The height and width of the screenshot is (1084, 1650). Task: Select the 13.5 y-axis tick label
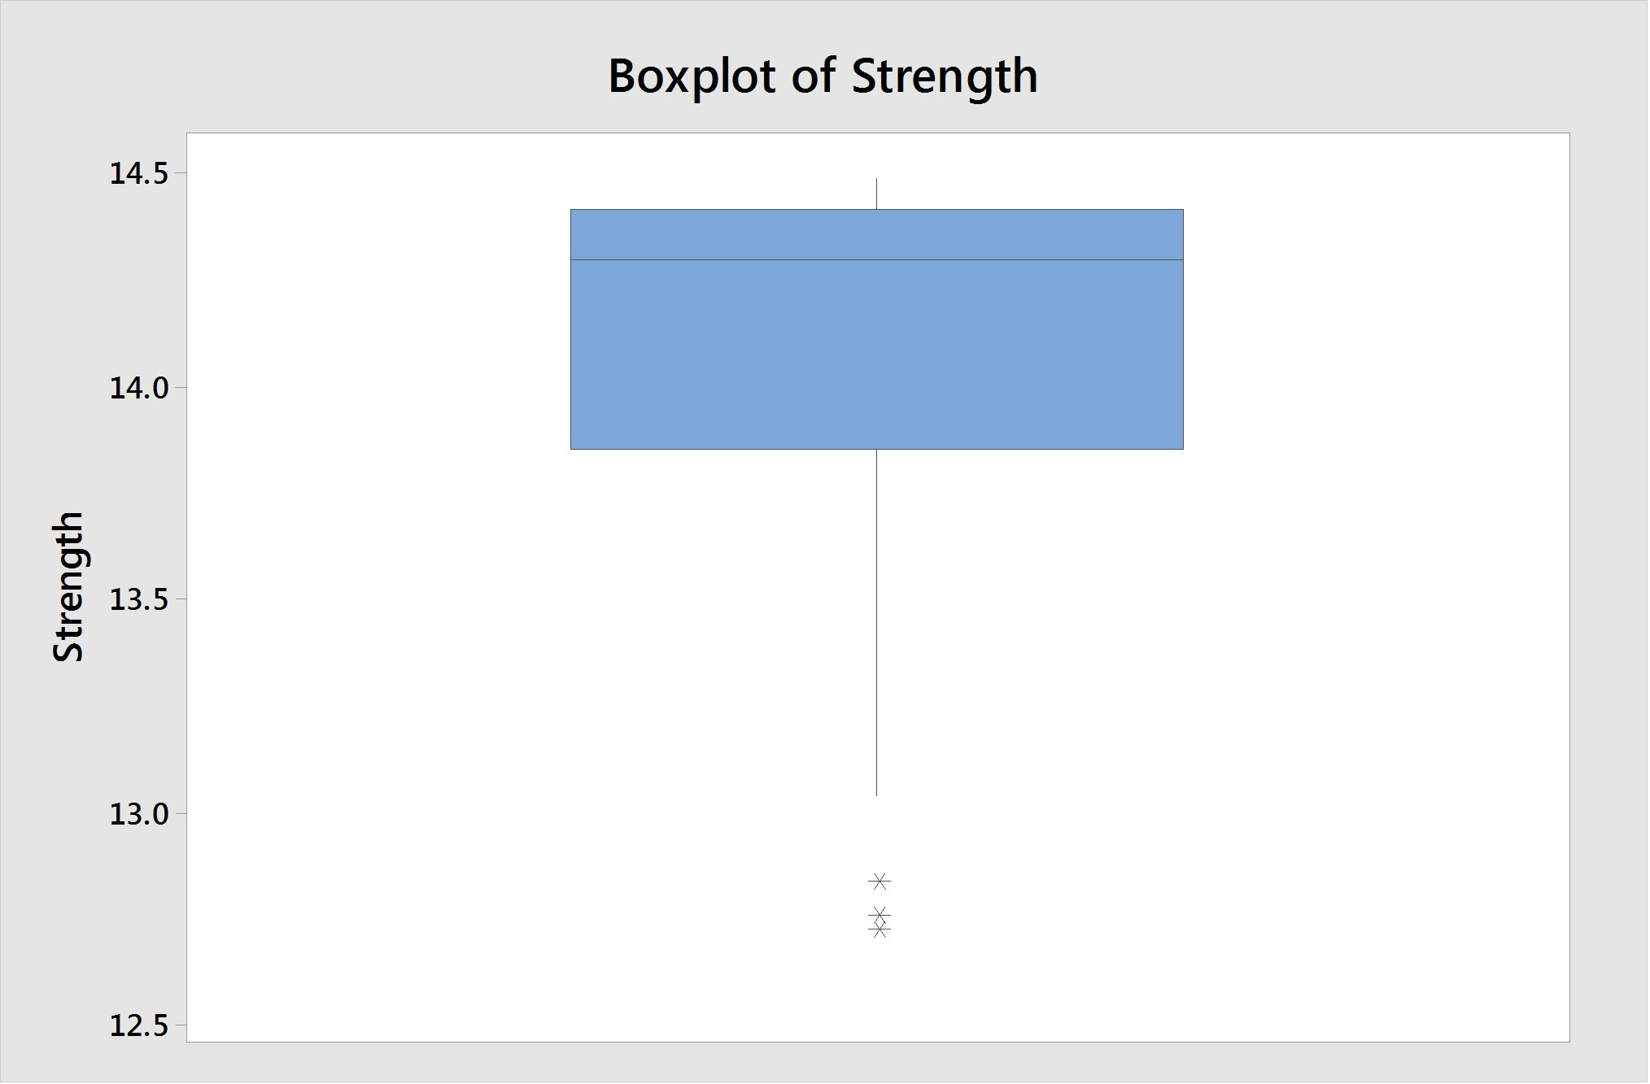(137, 600)
